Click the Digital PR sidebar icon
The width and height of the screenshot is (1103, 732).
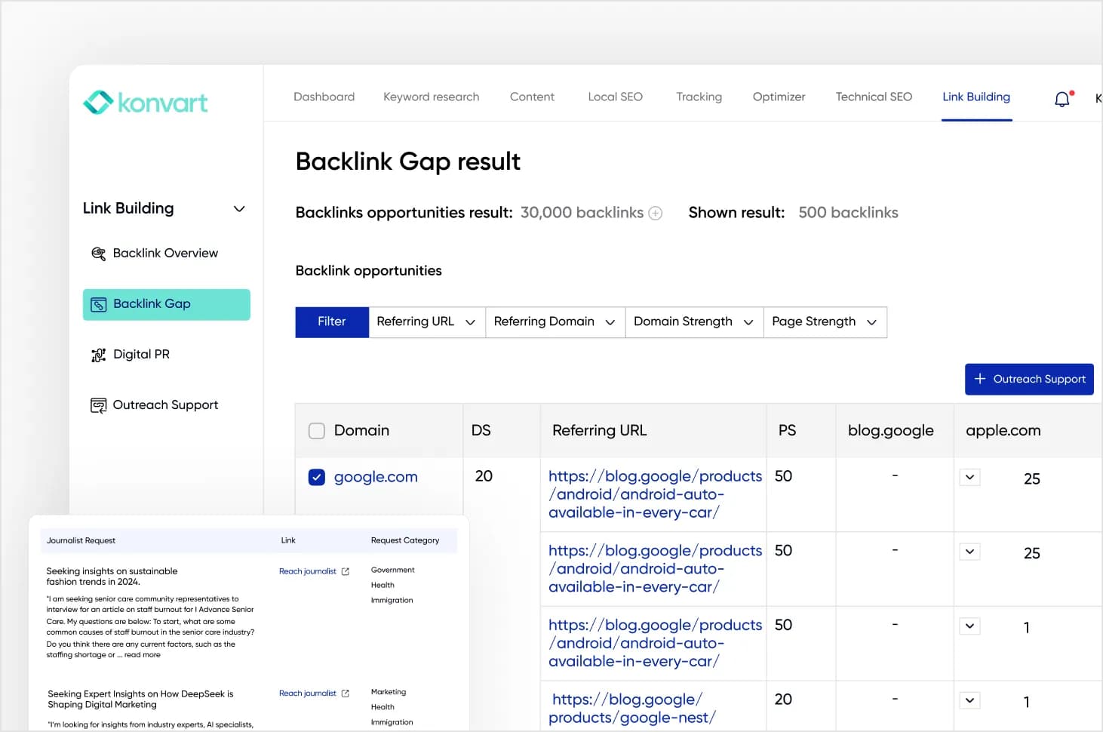coord(98,355)
